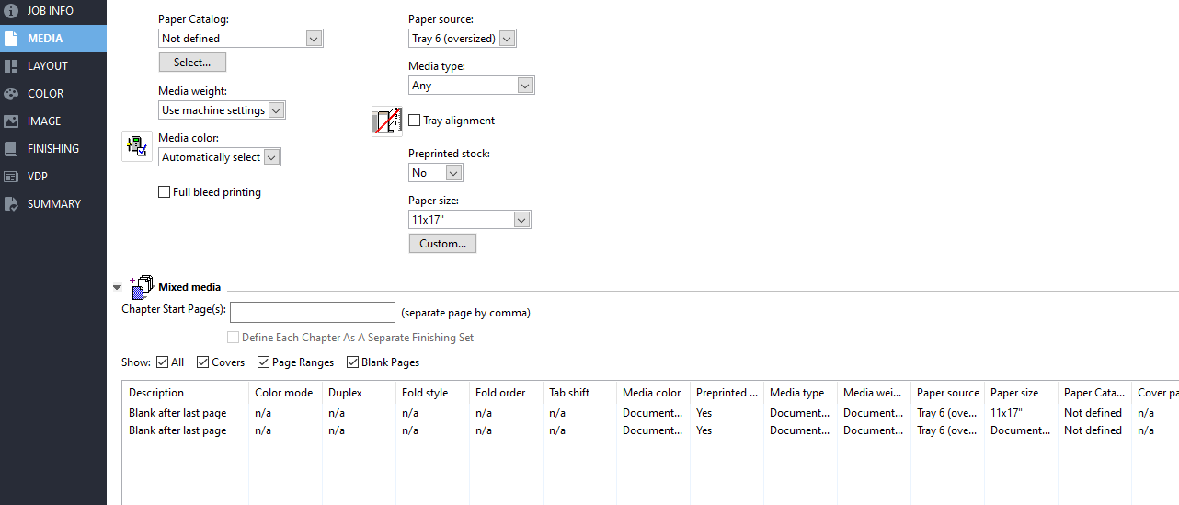Open the Paper size dropdown
1179x505 pixels.
(x=470, y=220)
